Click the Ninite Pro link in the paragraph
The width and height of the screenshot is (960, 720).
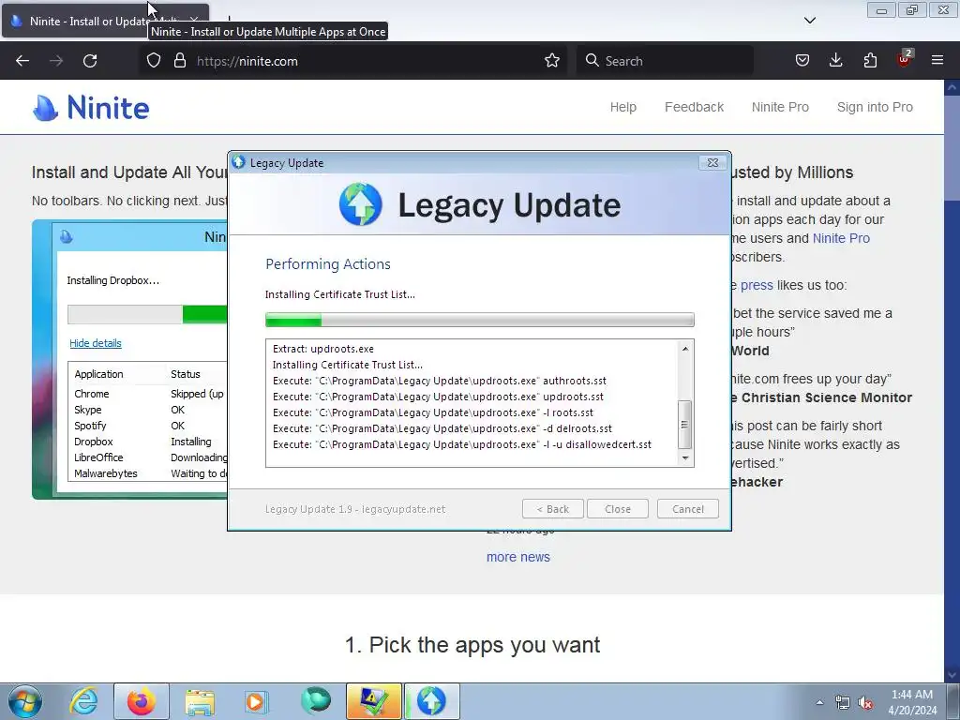tap(841, 238)
